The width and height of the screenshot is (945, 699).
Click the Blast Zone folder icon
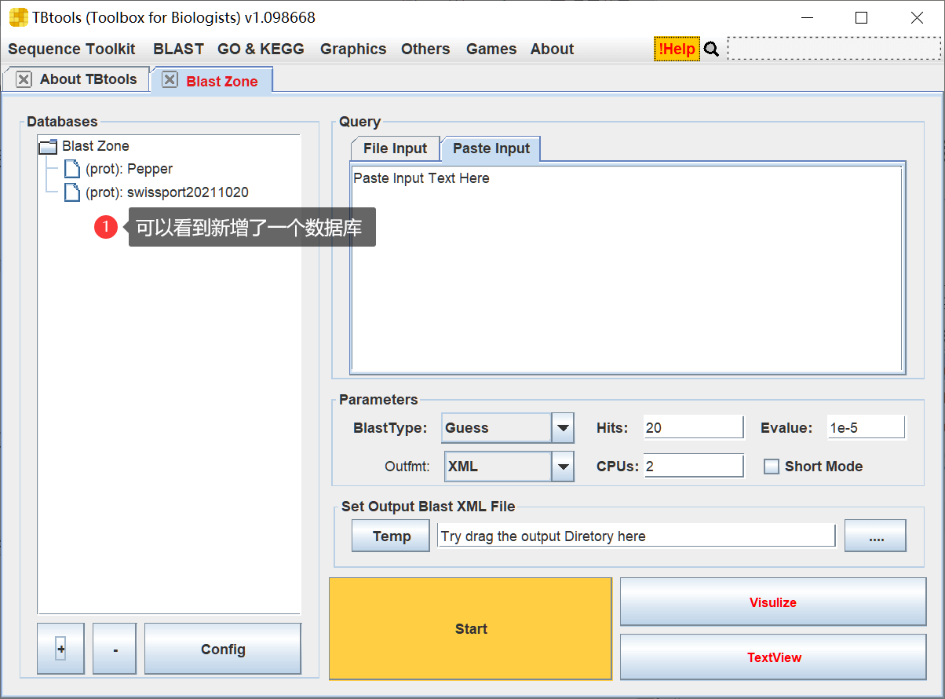pyautogui.click(x=49, y=146)
